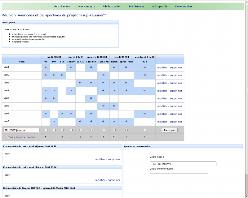Screen dimensions: 248x198
Task: Toggle the vendredi 930 checkbox
Action: [145, 130]
